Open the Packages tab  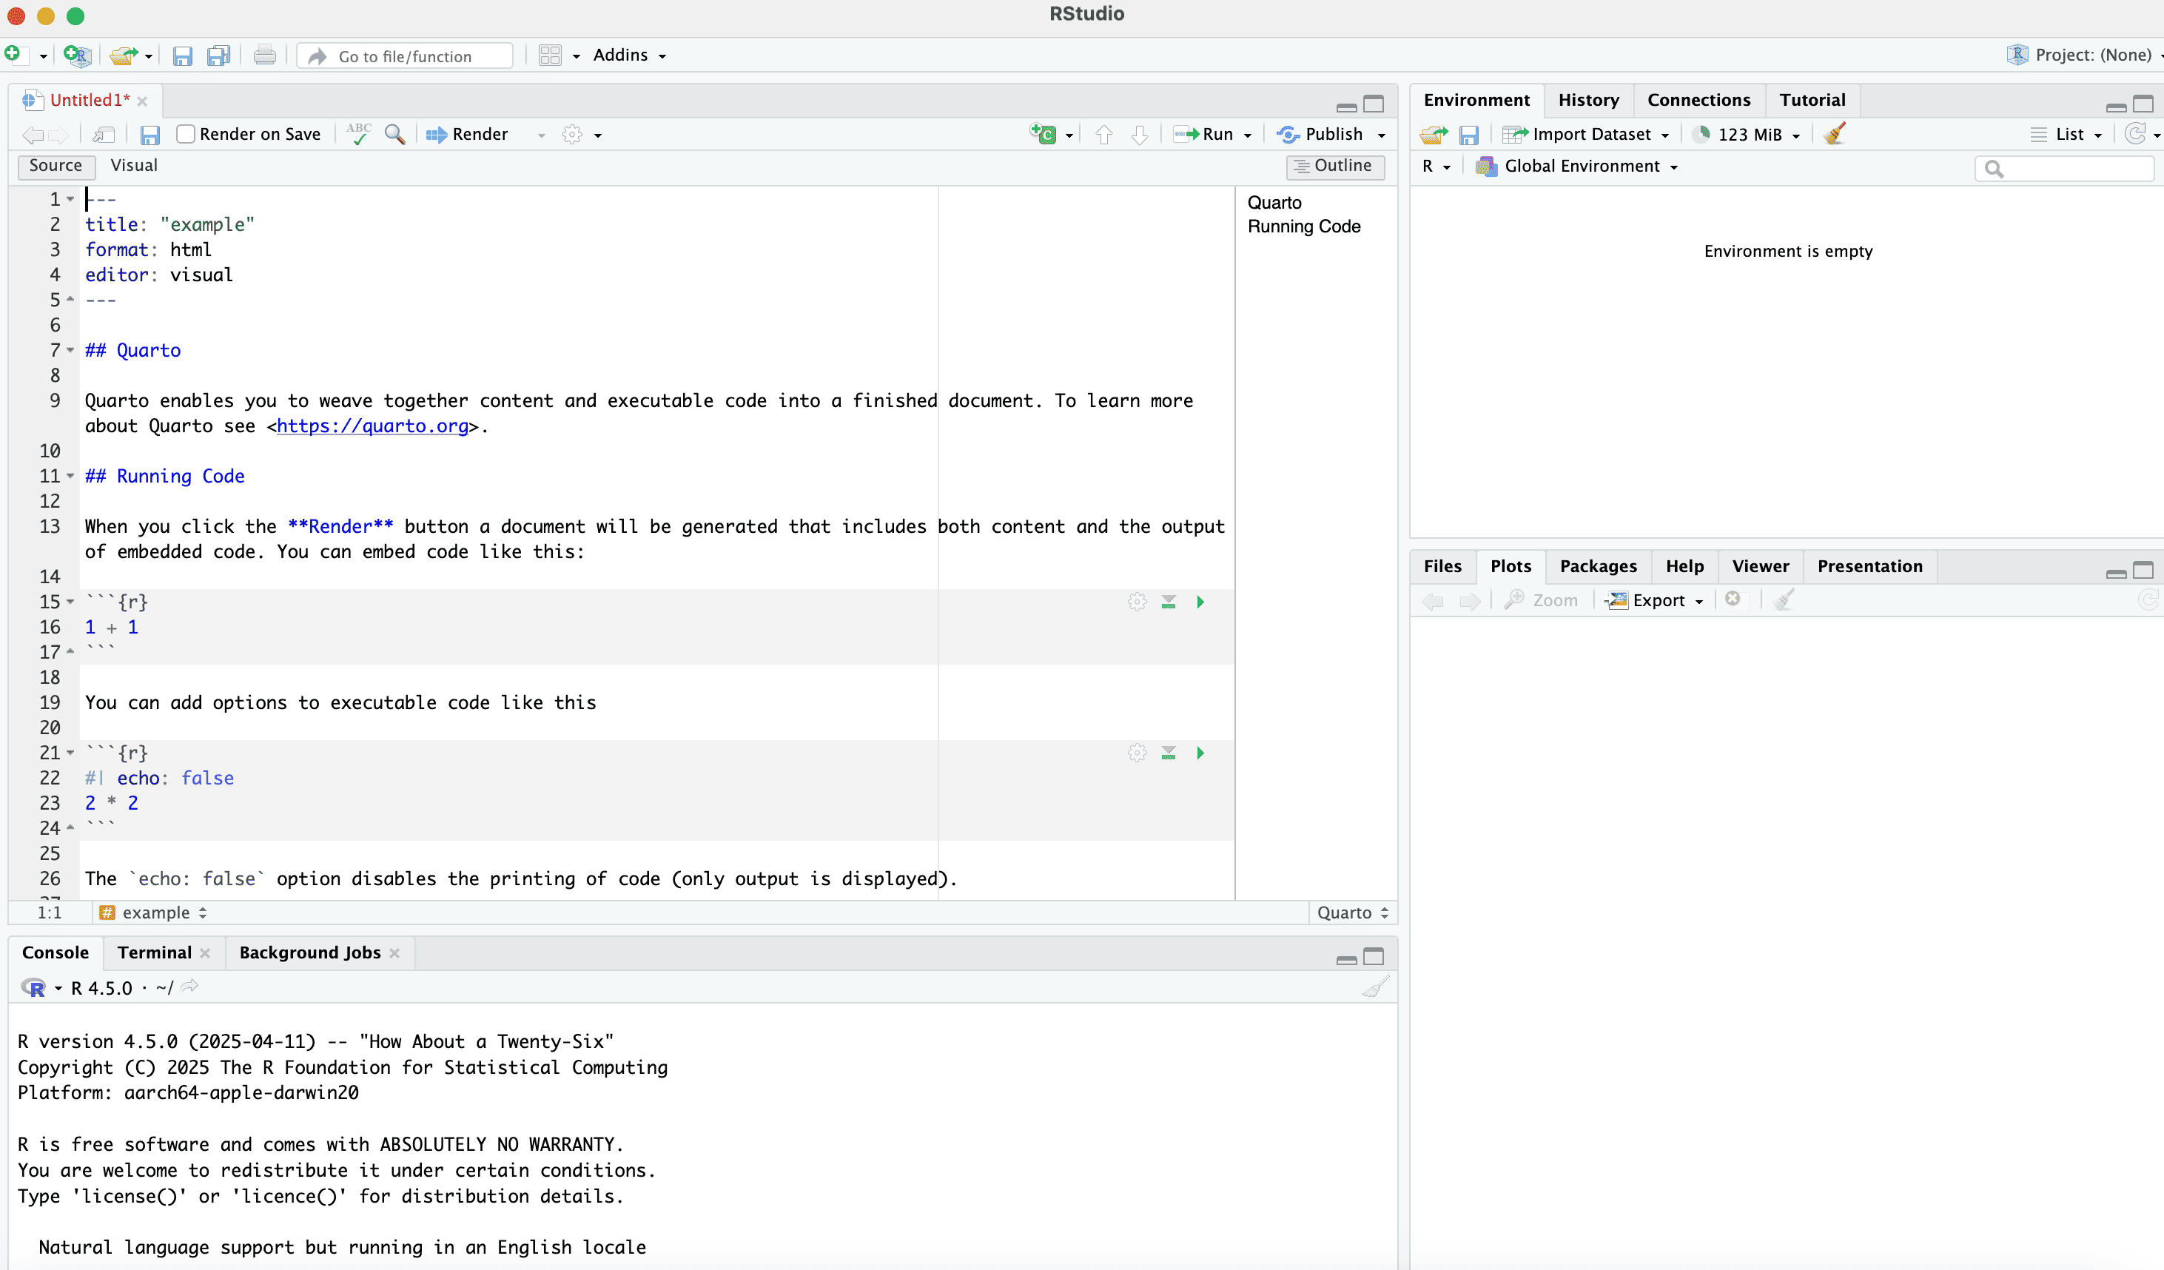1597,566
